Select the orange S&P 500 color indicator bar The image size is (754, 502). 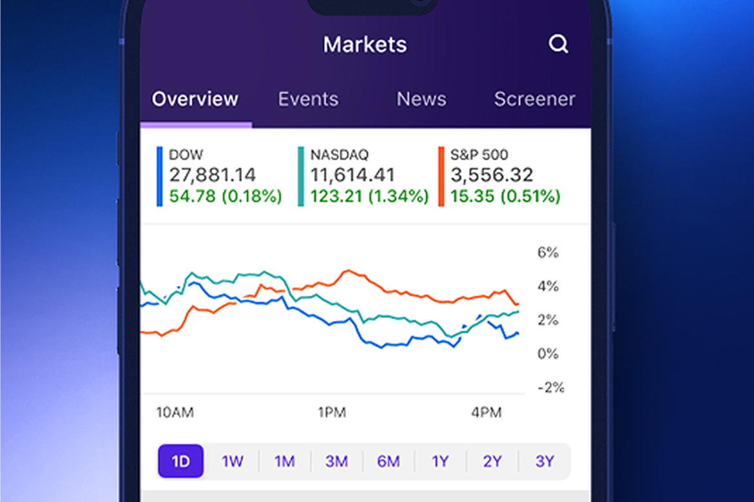[x=442, y=175]
